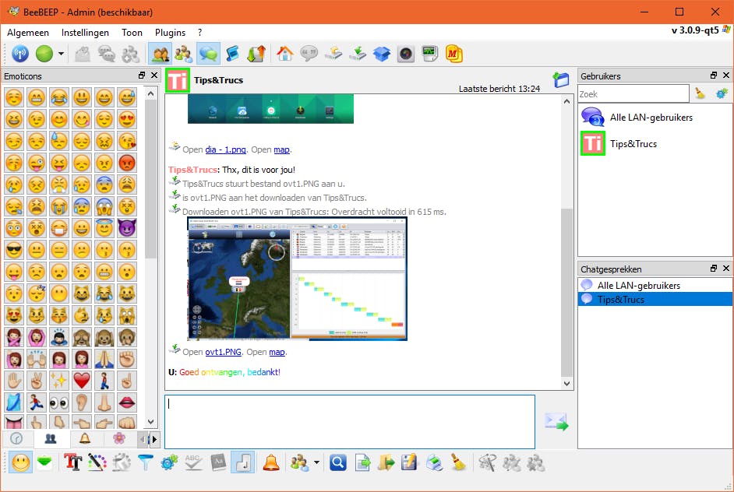Open the dia - 1.png link
This screenshot has width=734, height=492.
[225, 149]
